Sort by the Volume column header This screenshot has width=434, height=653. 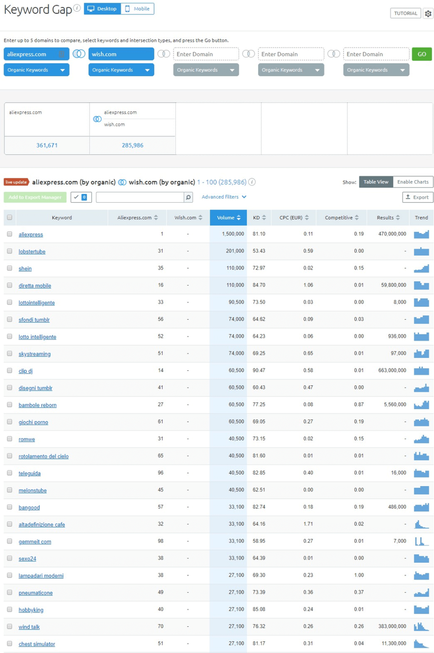click(229, 218)
